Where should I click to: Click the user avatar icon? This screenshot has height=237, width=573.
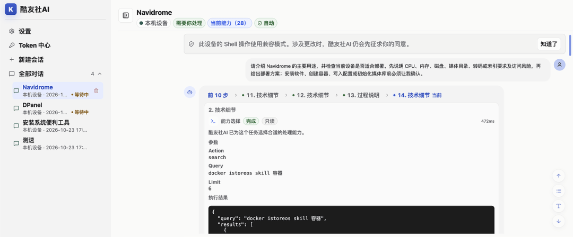[560, 65]
